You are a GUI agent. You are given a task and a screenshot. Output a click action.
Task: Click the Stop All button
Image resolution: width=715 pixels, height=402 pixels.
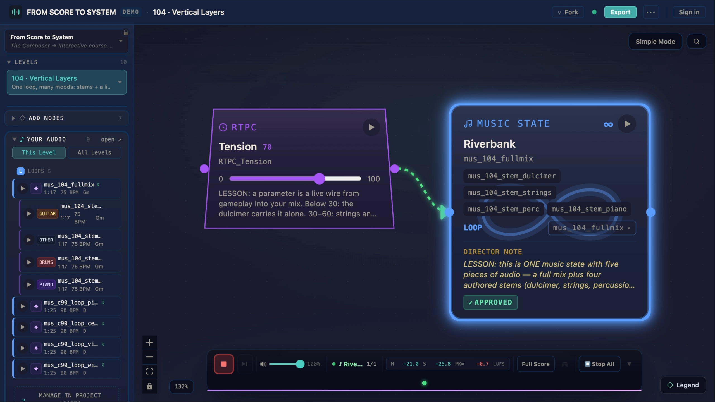(599, 364)
